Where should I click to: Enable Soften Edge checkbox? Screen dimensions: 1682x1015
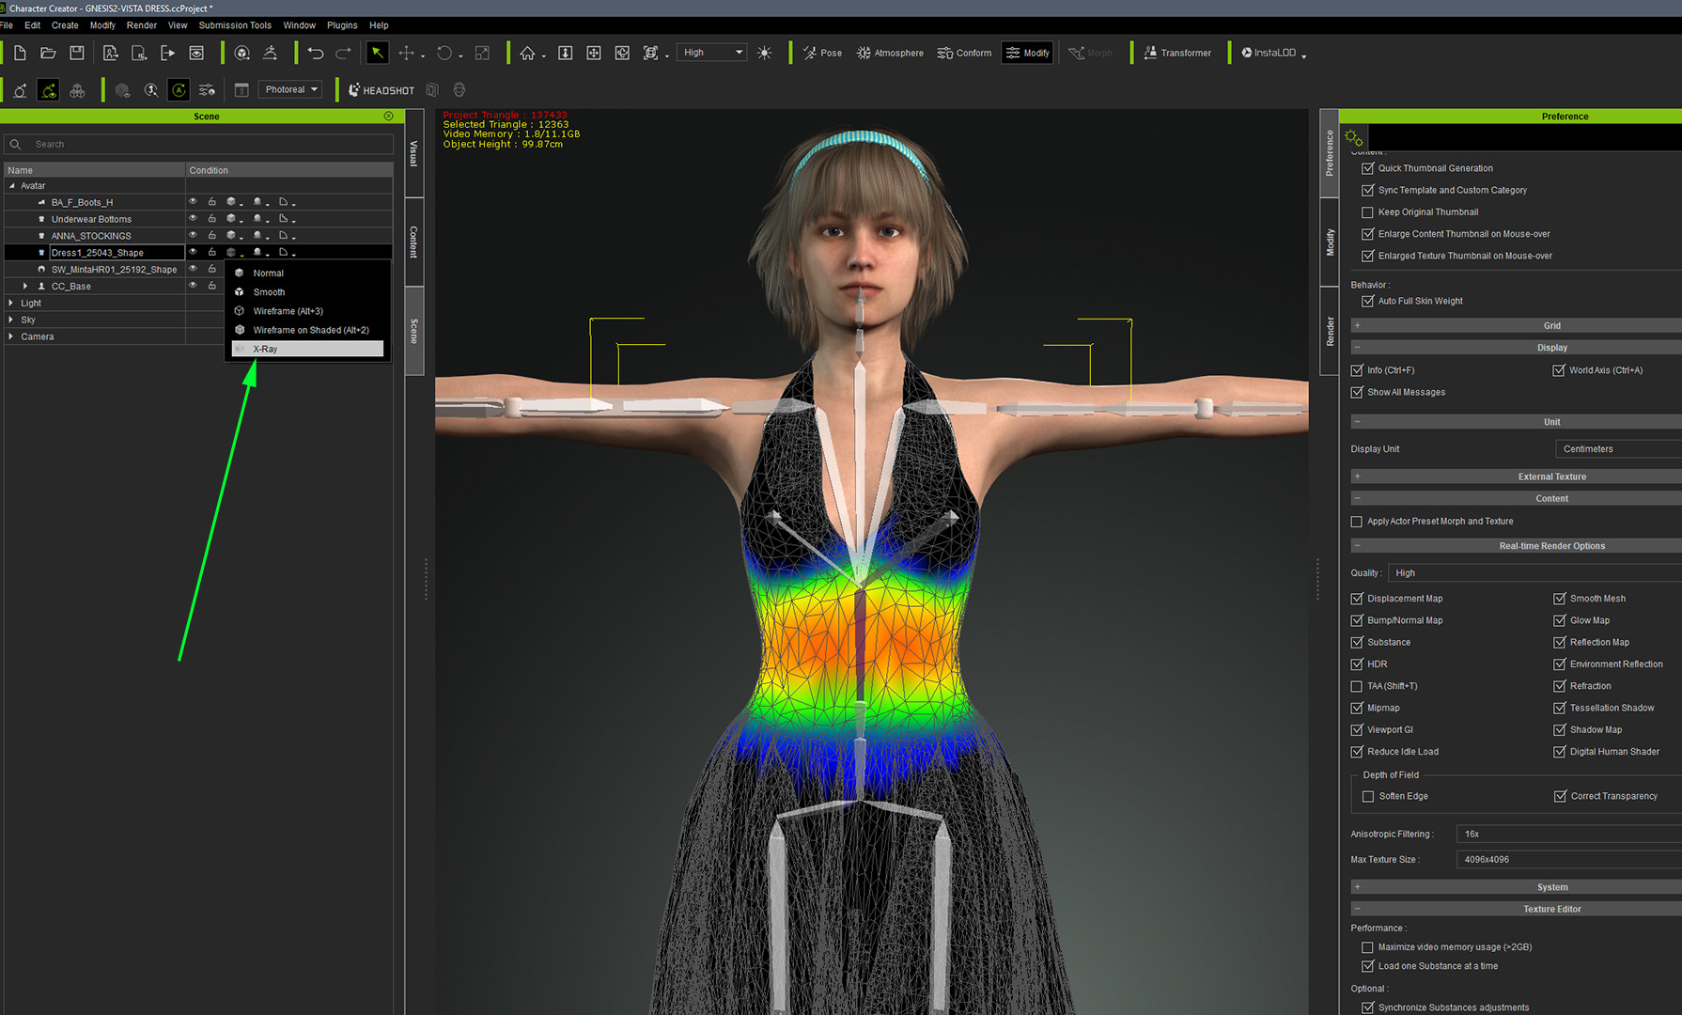coord(1368,796)
